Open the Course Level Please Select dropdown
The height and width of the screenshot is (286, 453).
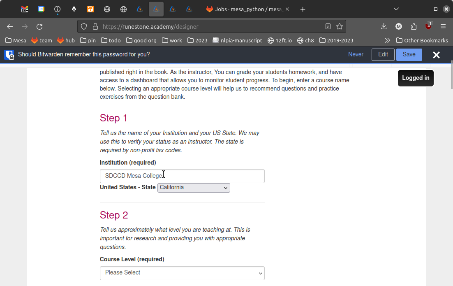click(182, 273)
